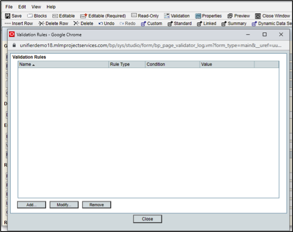Click the Condition column header
This screenshot has height=232, width=293.
click(173, 64)
